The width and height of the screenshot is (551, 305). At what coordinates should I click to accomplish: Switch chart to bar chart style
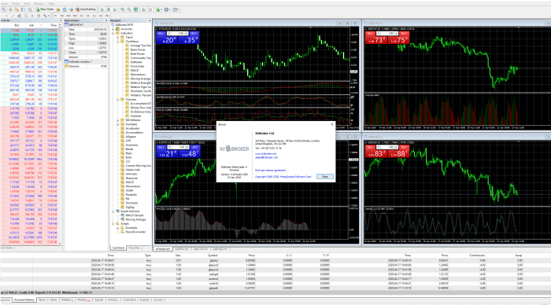[102, 9]
